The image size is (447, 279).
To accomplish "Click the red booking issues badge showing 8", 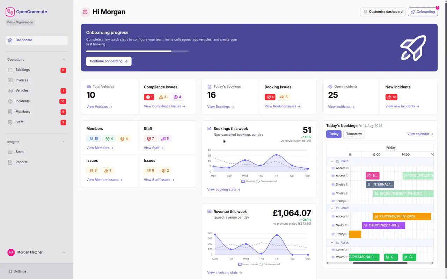I will (x=270, y=97).
